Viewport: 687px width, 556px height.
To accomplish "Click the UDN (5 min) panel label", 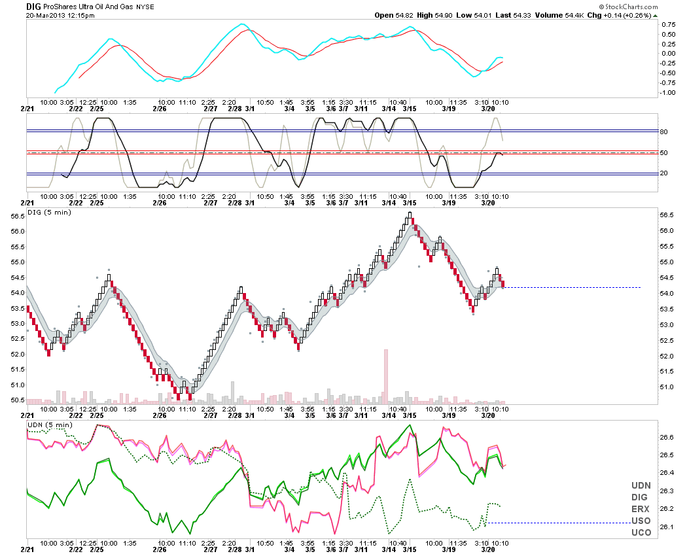I will (50, 425).
